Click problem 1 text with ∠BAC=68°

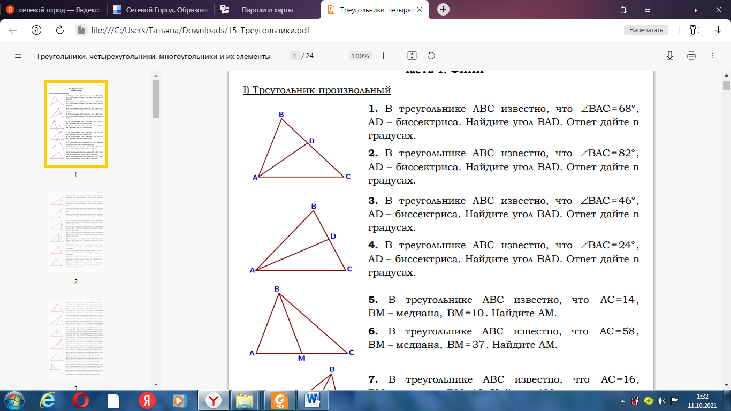pos(504,122)
